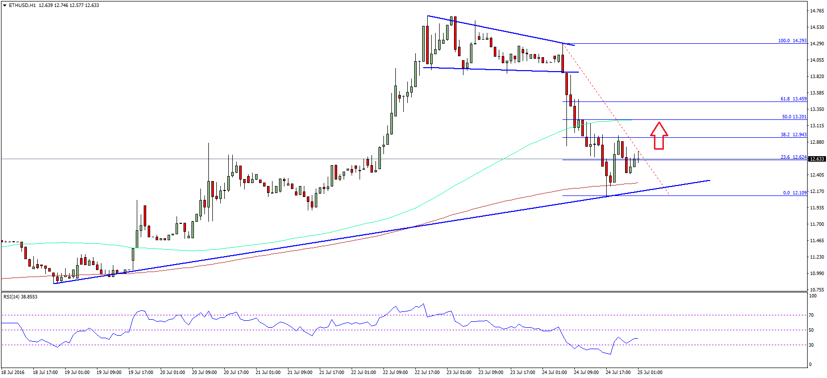Click the 12.880 price axis label
Image resolution: width=827 pixels, height=378 pixels.
(x=817, y=142)
